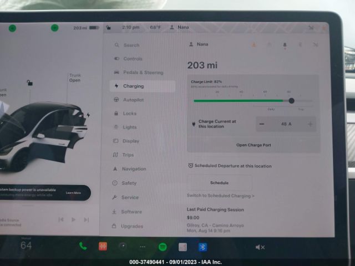Play the media
The image size is (355, 266).
click(73, 219)
